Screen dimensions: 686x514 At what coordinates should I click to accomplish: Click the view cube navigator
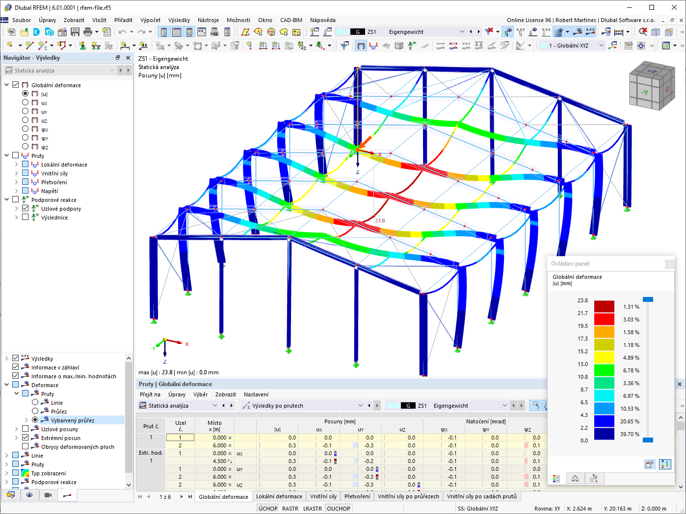point(652,86)
